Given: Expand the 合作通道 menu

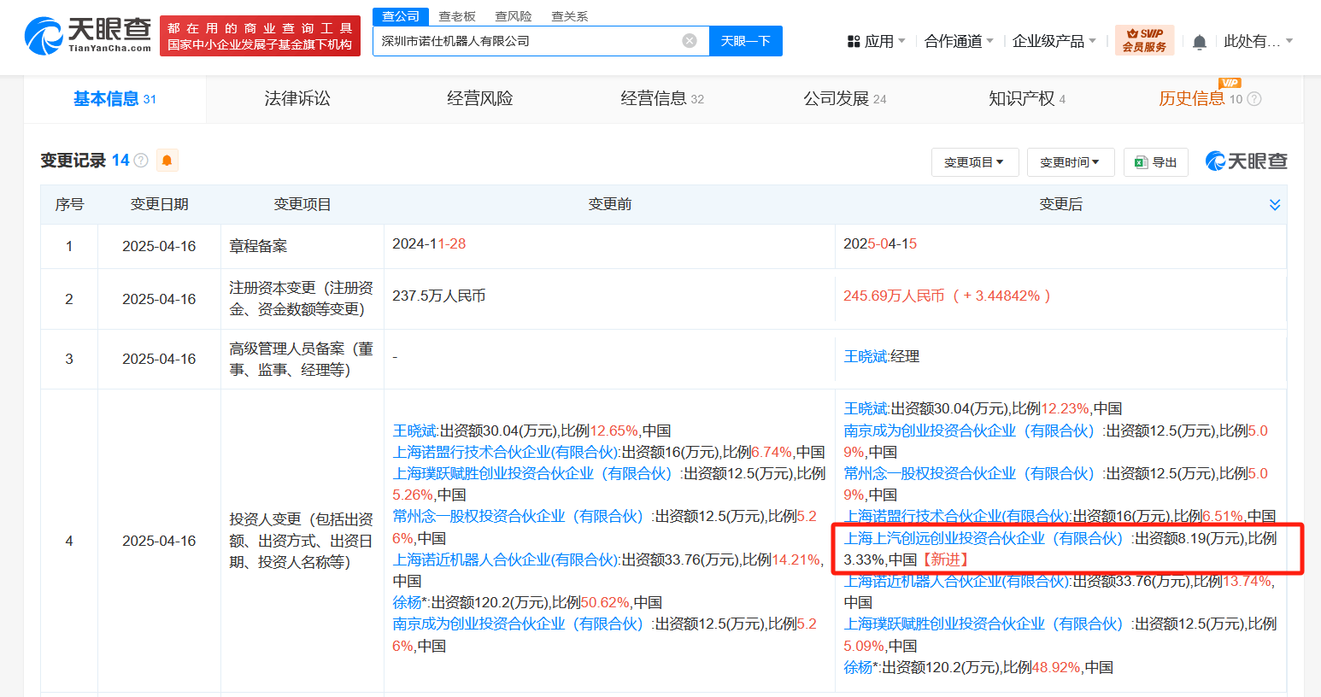Looking at the screenshot, I should 960,41.
